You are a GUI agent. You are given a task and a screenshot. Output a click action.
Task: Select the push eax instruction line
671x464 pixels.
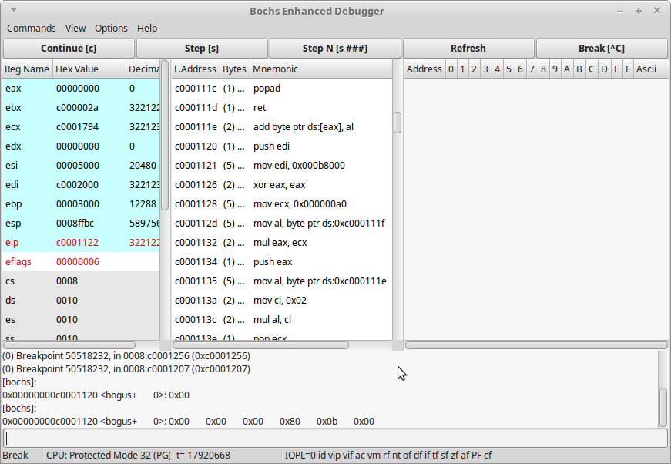coord(282,261)
